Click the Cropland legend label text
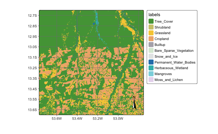The image size is (218, 134). tap(162, 39)
